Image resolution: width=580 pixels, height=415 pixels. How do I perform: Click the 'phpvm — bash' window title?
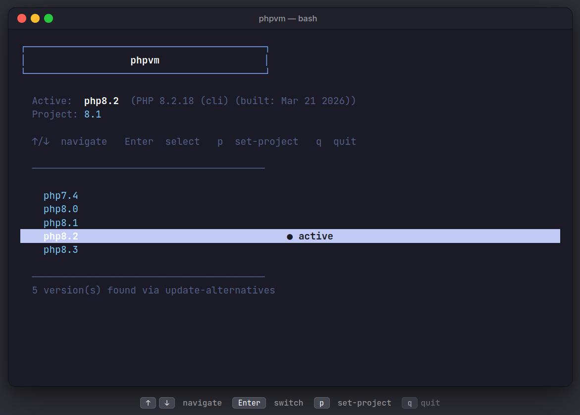[x=288, y=18]
